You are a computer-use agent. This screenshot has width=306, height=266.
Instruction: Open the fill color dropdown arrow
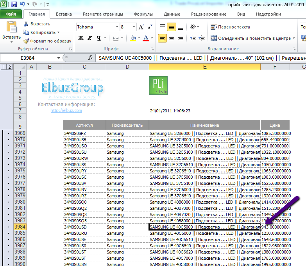click(139, 38)
